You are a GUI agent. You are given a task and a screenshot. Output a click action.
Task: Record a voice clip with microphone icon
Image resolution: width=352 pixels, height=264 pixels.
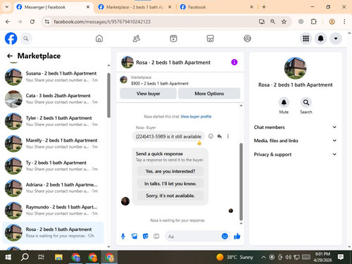[123, 237]
